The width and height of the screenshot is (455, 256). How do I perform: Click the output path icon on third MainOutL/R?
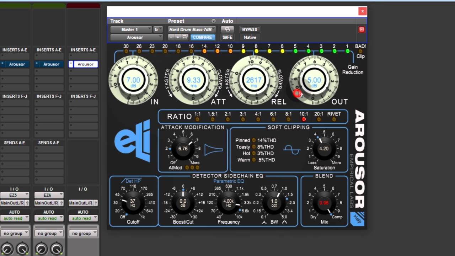pyautogui.click(x=95, y=203)
